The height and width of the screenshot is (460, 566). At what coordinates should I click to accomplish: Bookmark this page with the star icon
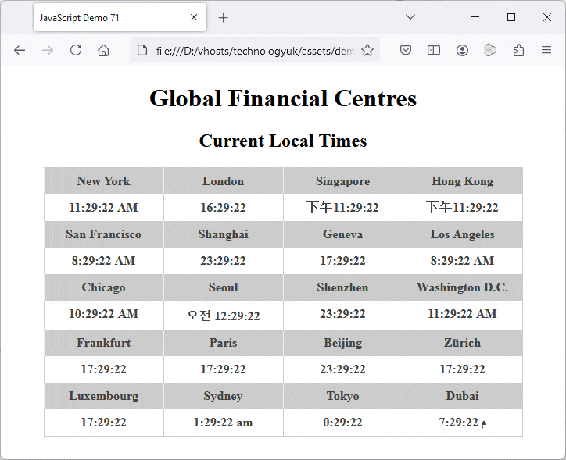coord(367,51)
